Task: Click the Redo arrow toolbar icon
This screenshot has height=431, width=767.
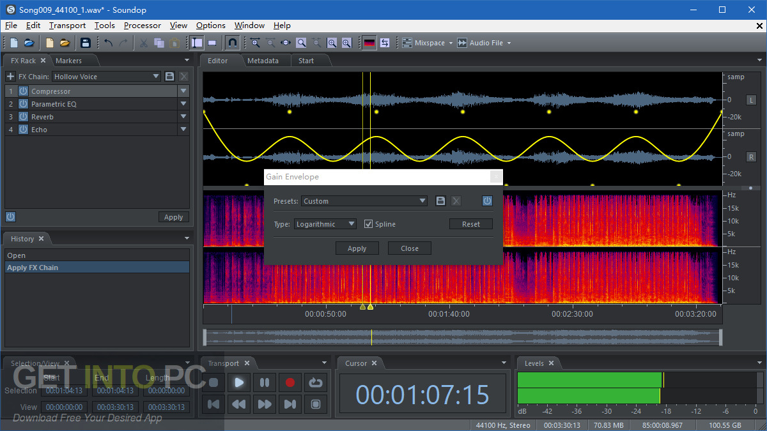Action: click(123, 43)
